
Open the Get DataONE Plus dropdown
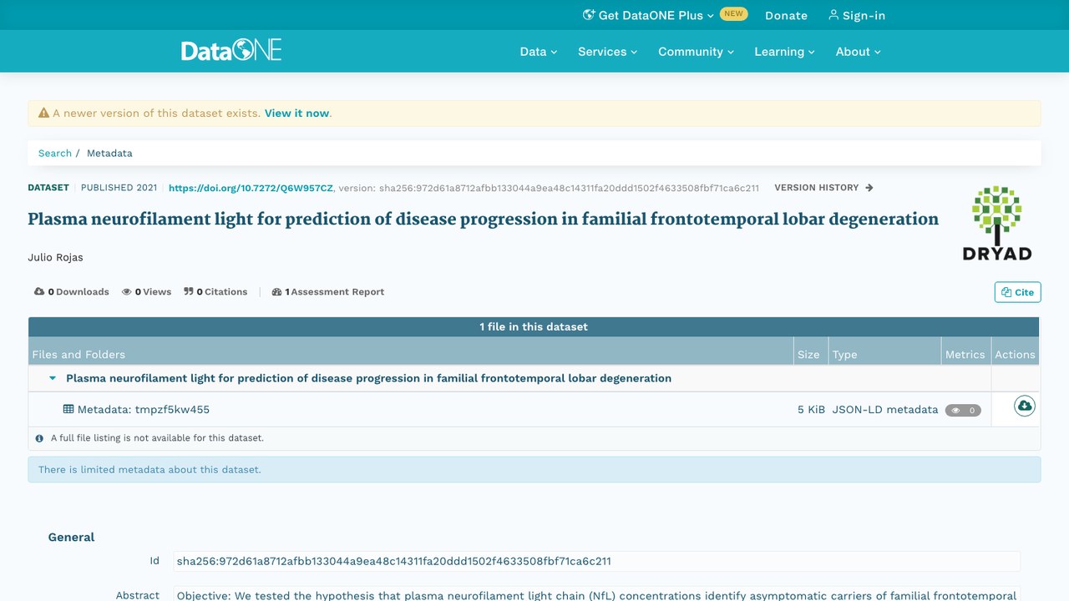[648, 15]
